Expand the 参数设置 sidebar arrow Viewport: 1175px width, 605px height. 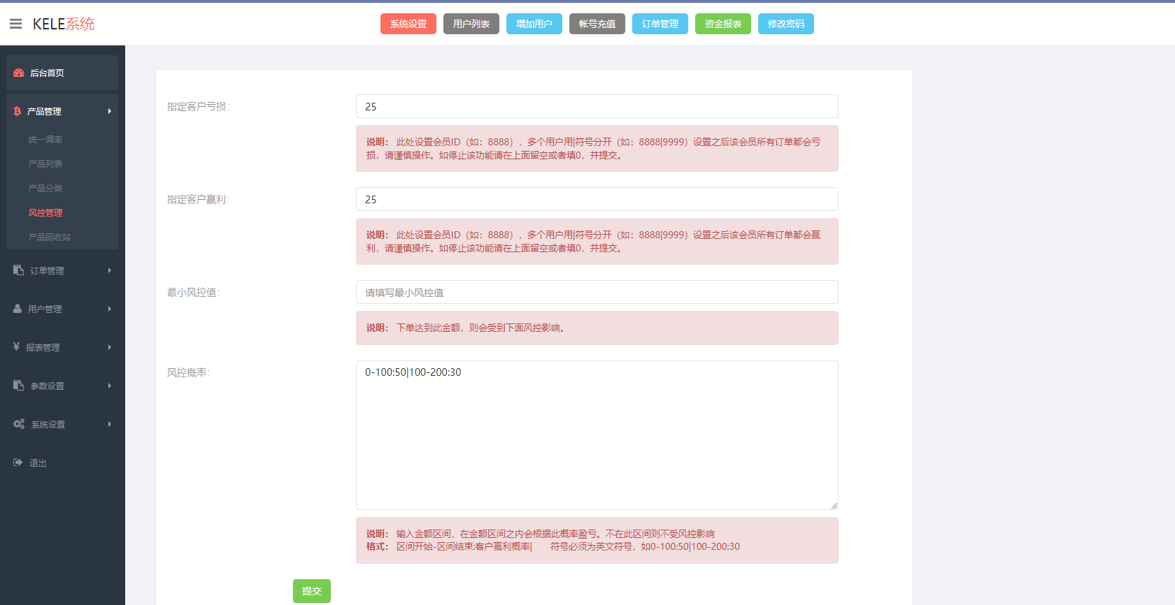point(110,386)
